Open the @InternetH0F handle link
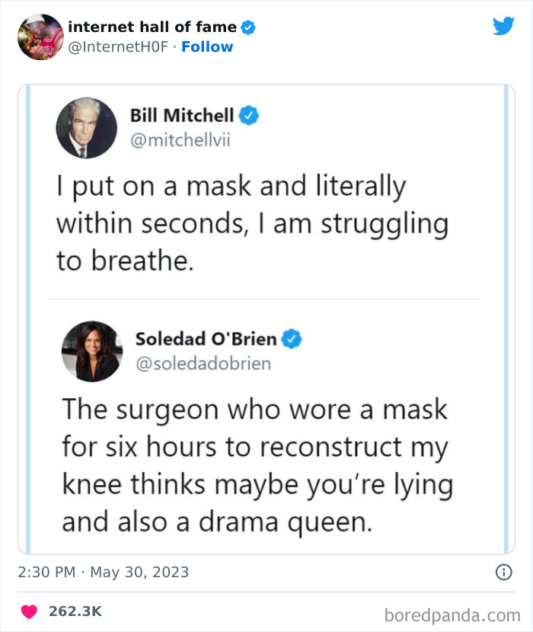 (x=120, y=47)
